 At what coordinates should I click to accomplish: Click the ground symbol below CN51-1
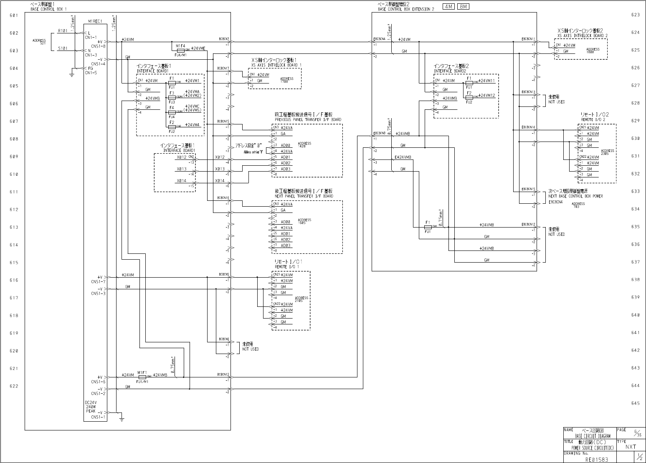[x=121, y=417]
